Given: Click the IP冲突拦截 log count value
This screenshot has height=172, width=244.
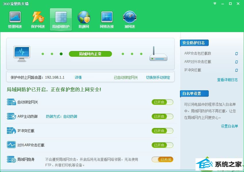Looking at the screenshot, I should point(236,70).
